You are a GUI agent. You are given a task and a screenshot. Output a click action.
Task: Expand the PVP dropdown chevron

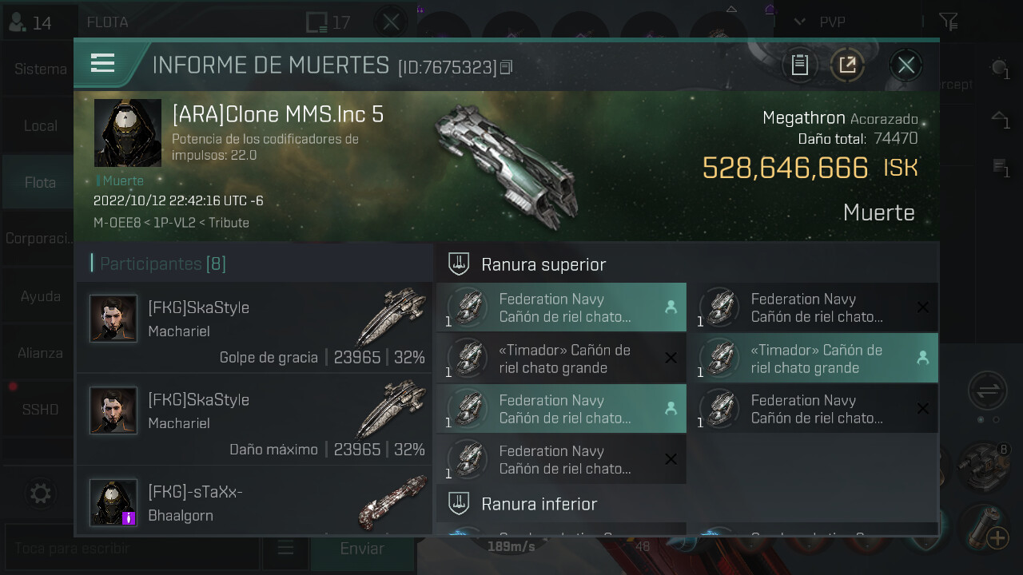click(x=799, y=22)
